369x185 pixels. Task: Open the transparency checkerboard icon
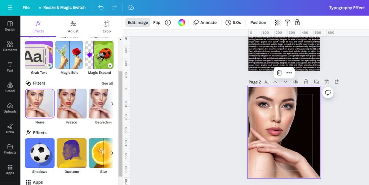coord(277,23)
